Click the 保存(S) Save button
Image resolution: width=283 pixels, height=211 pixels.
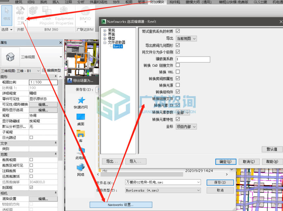pyautogui.click(x=220, y=182)
